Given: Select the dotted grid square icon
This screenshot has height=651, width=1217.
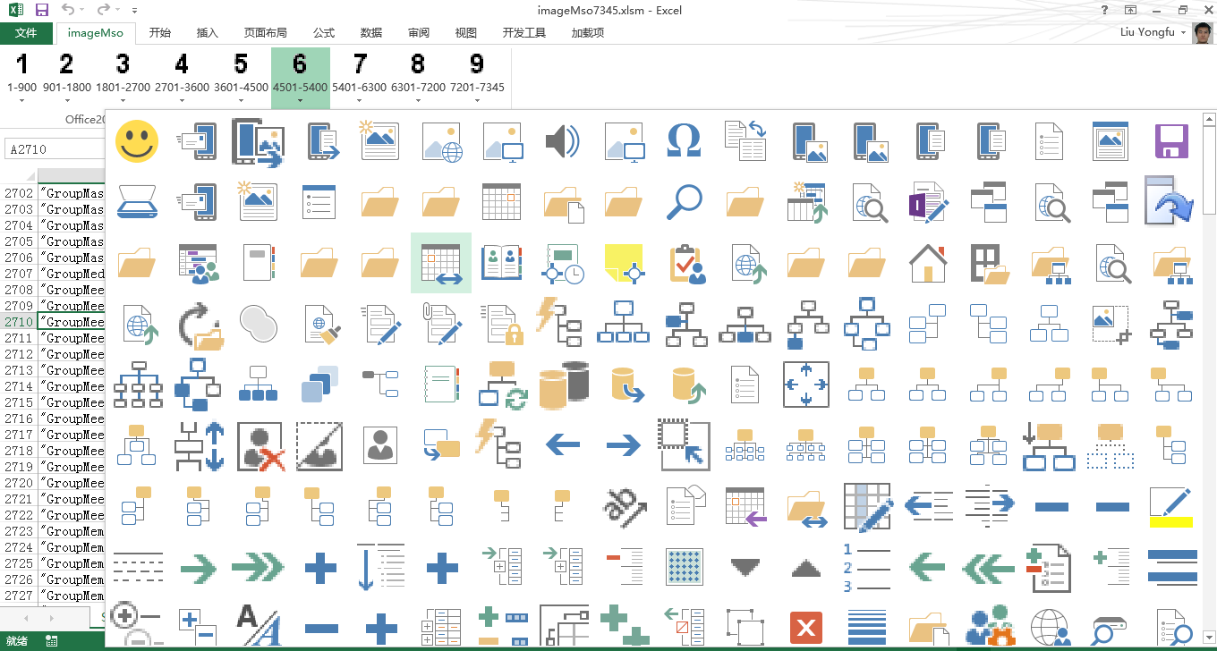Looking at the screenshot, I should [685, 567].
